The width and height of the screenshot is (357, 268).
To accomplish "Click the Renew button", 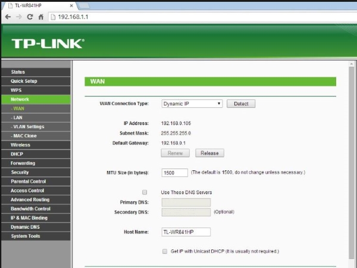I will coord(175,153).
